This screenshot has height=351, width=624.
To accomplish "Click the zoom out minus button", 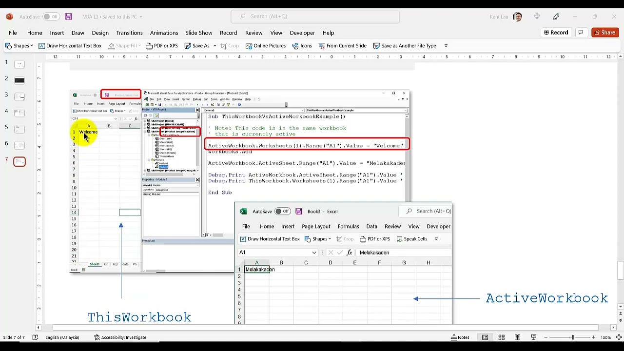I will tap(546, 337).
